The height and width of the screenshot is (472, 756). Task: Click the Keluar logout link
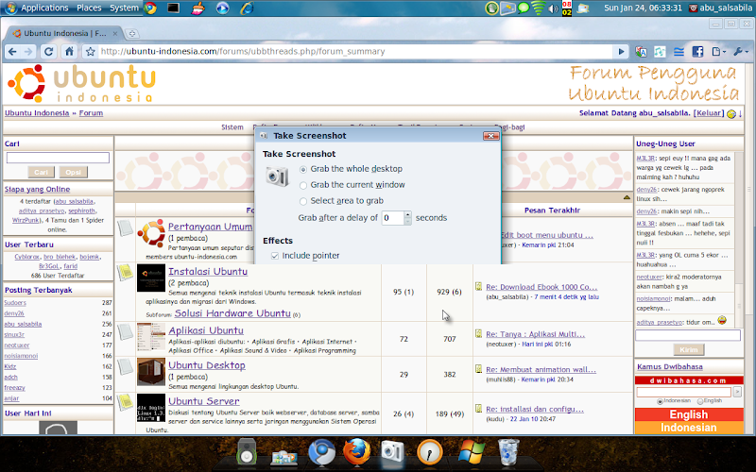(x=708, y=113)
